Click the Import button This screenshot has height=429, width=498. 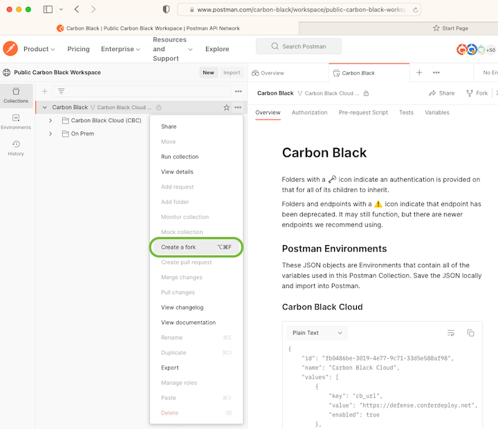coord(232,73)
